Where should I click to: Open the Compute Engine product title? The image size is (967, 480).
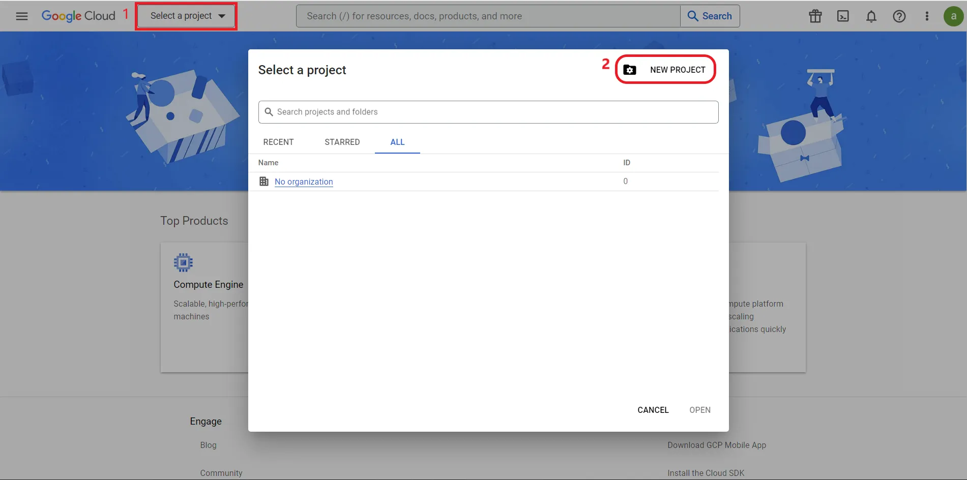coord(209,285)
